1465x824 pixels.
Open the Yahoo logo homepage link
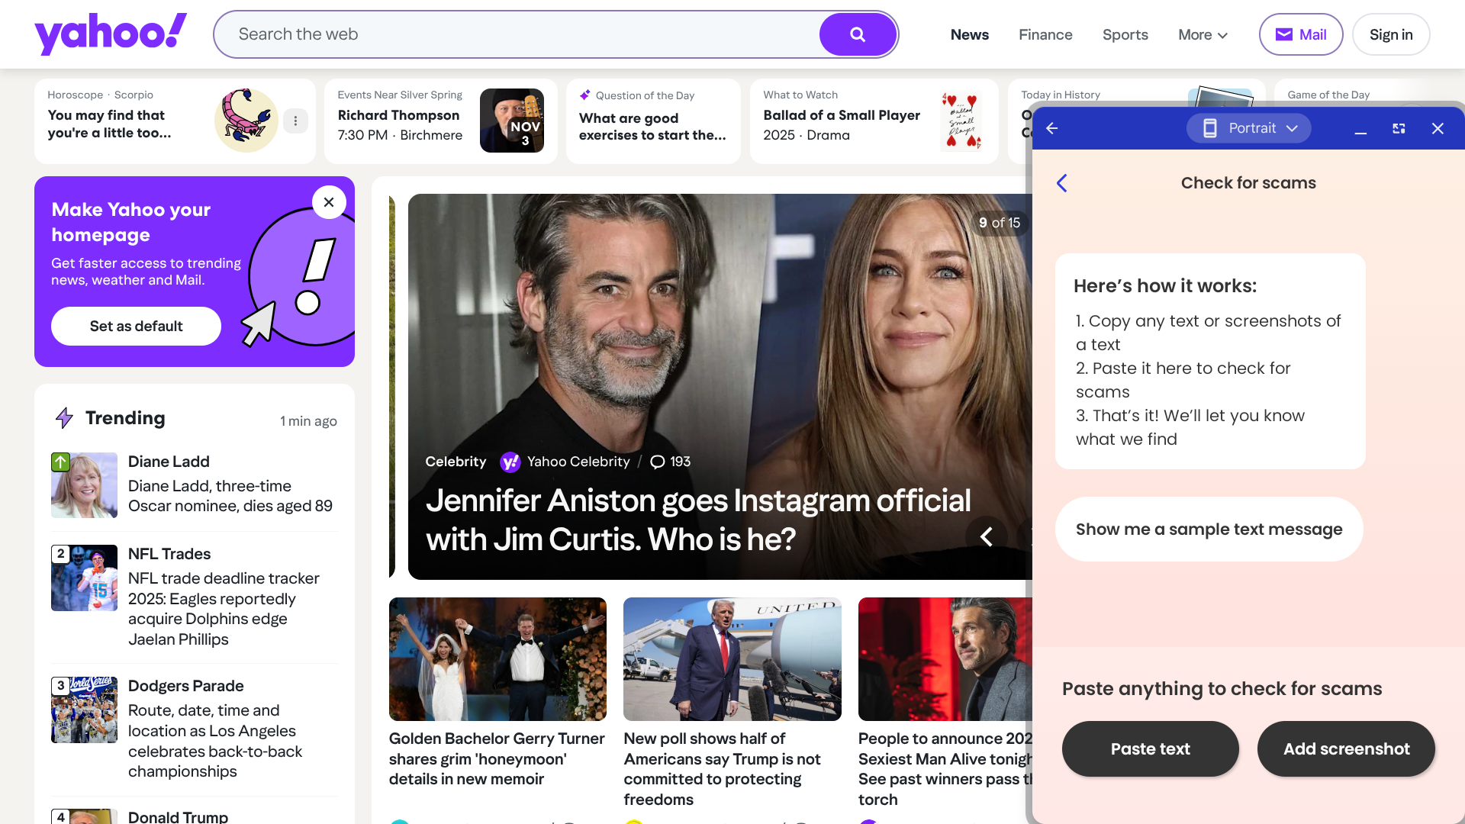pos(111,34)
